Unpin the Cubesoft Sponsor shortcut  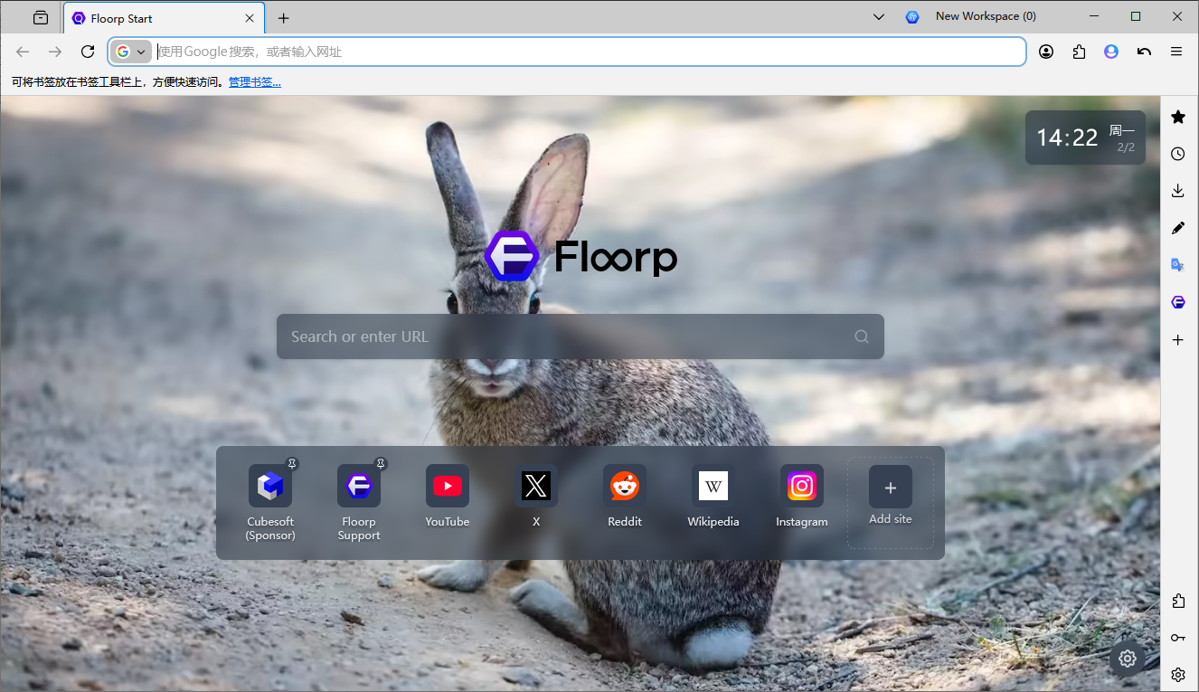(292, 463)
